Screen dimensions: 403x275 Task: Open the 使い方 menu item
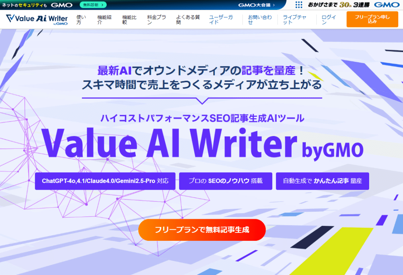coord(81,20)
